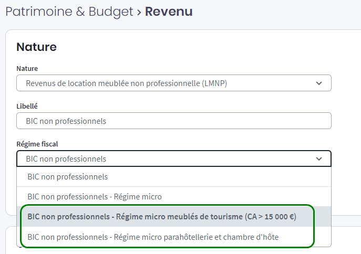
Task: Click the breadcrumb separator arrow
Action: [x=139, y=12]
